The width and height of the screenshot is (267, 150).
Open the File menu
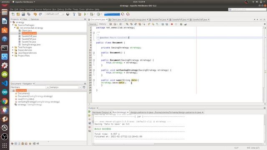tap(12, 9)
